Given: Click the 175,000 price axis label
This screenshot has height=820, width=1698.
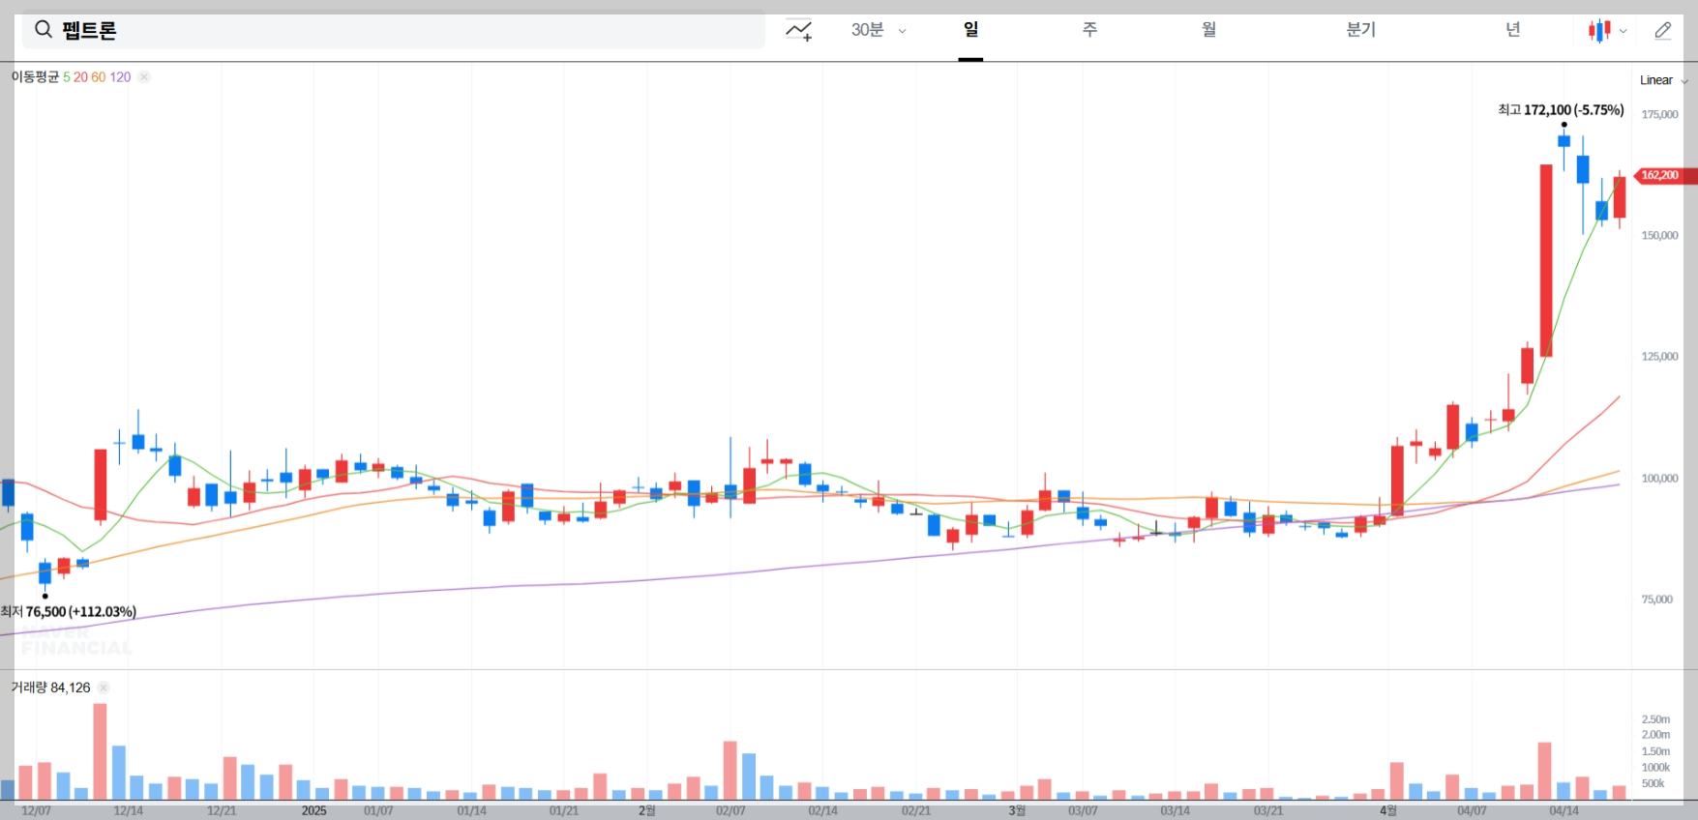Looking at the screenshot, I should pyautogui.click(x=1659, y=114).
